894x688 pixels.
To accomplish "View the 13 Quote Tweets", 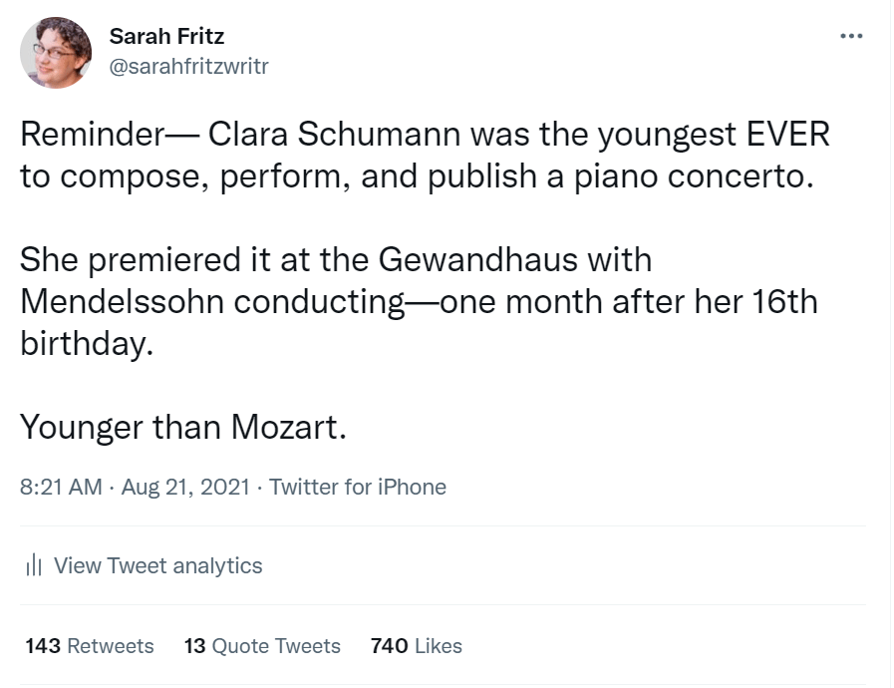I will point(262,646).
